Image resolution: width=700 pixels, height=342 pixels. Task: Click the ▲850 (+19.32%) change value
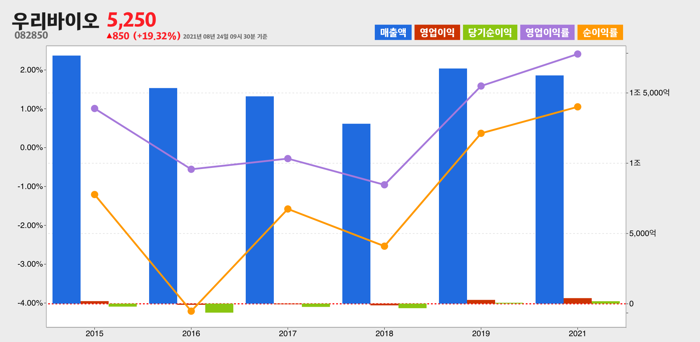coord(143,36)
